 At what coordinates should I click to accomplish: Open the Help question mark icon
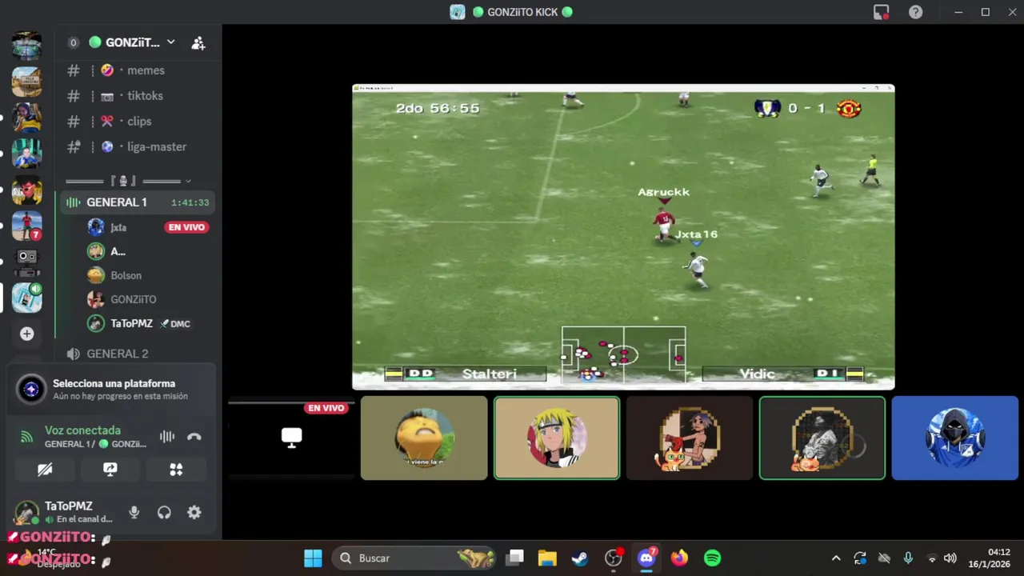point(915,12)
